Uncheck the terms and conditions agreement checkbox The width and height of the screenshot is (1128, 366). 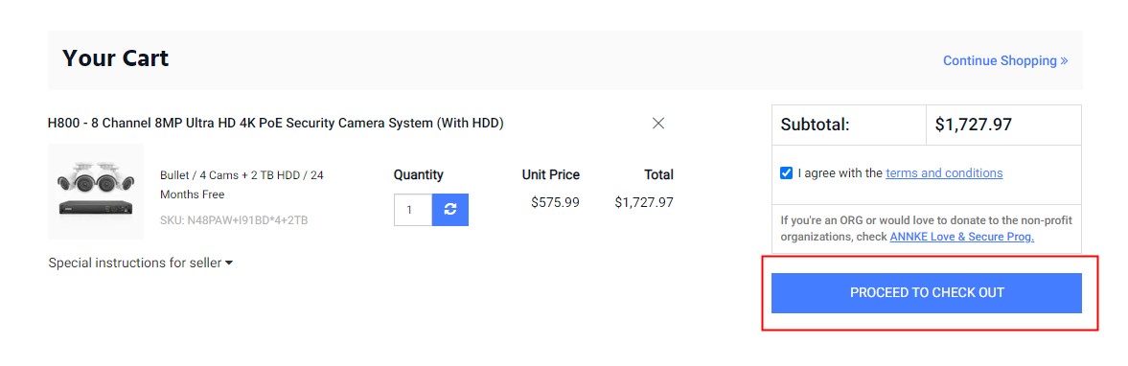coord(786,172)
